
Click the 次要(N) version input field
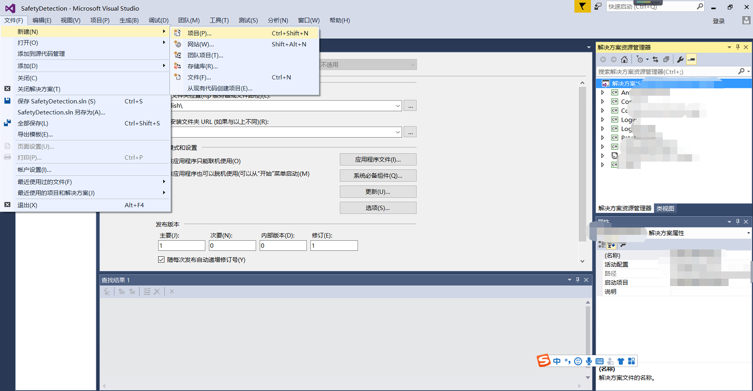coord(232,246)
